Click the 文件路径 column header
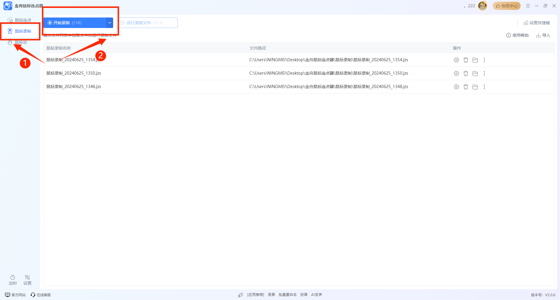 pos(258,48)
